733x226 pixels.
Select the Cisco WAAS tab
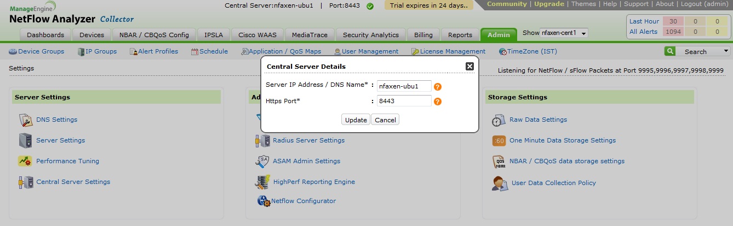pyautogui.click(x=257, y=35)
